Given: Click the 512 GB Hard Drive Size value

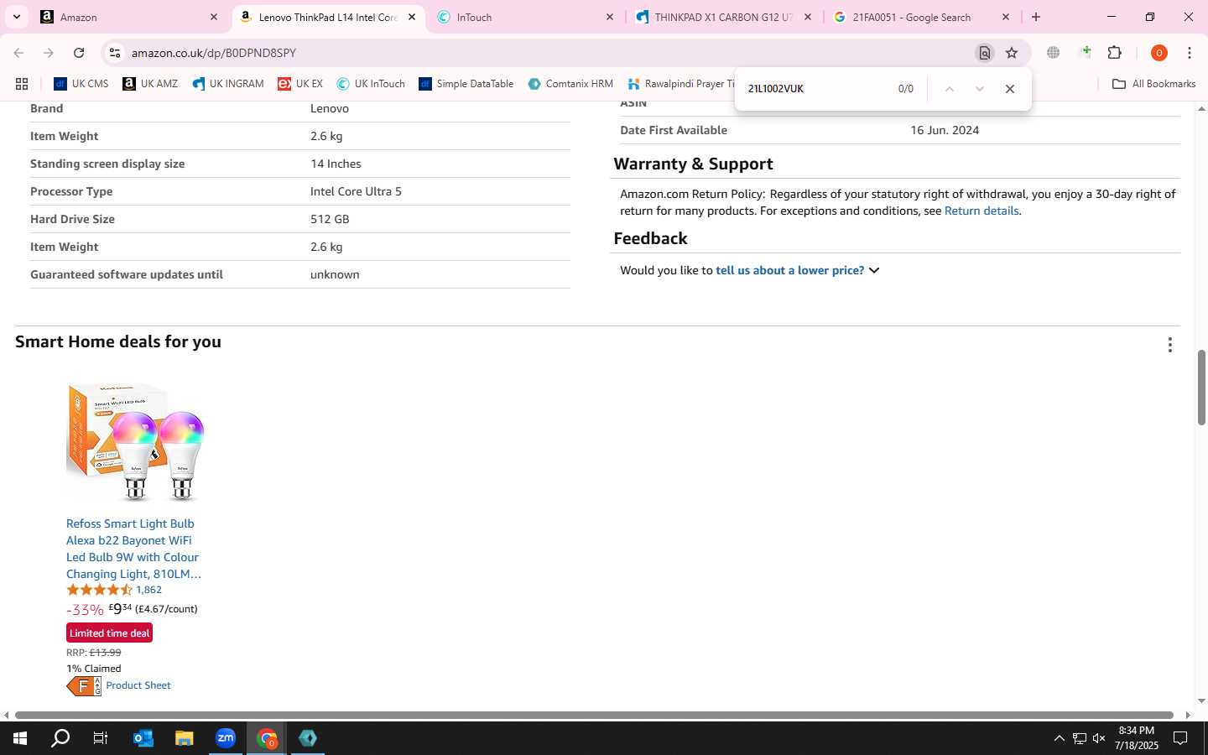Looking at the screenshot, I should (x=330, y=219).
